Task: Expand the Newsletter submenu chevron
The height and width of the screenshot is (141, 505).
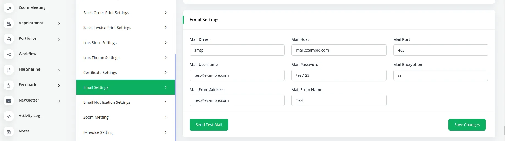Action: (59, 101)
